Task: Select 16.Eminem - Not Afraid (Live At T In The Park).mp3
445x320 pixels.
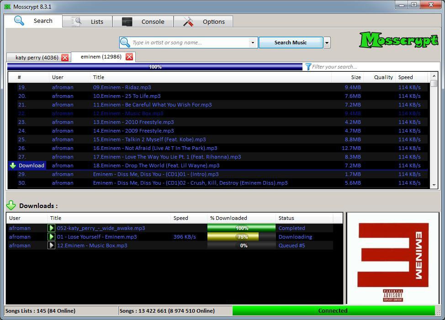Action: pyautogui.click(x=217, y=148)
